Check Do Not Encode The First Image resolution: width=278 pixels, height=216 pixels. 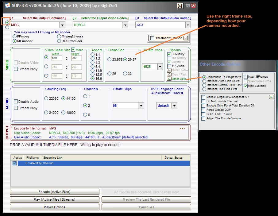coord(203,101)
